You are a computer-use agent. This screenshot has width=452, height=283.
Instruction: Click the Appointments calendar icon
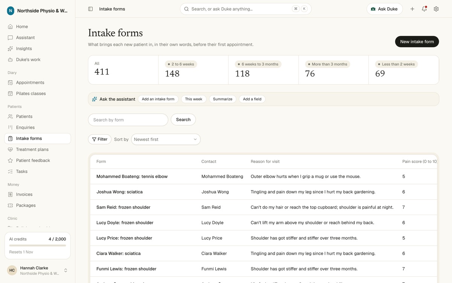click(10, 83)
